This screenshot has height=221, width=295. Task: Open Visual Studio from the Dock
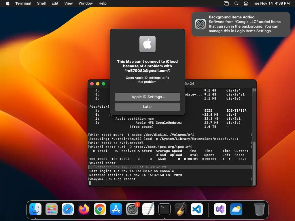click(220, 209)
